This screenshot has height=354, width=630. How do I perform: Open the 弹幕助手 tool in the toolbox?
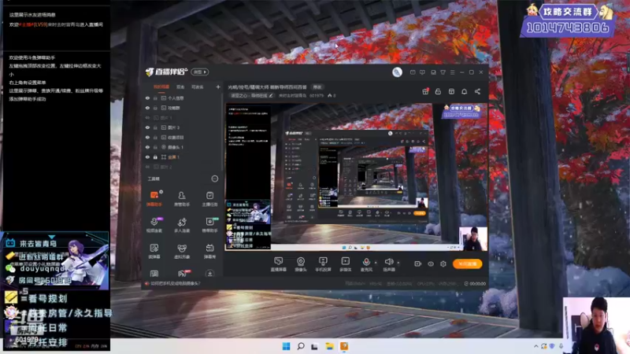tap(154, 198)
